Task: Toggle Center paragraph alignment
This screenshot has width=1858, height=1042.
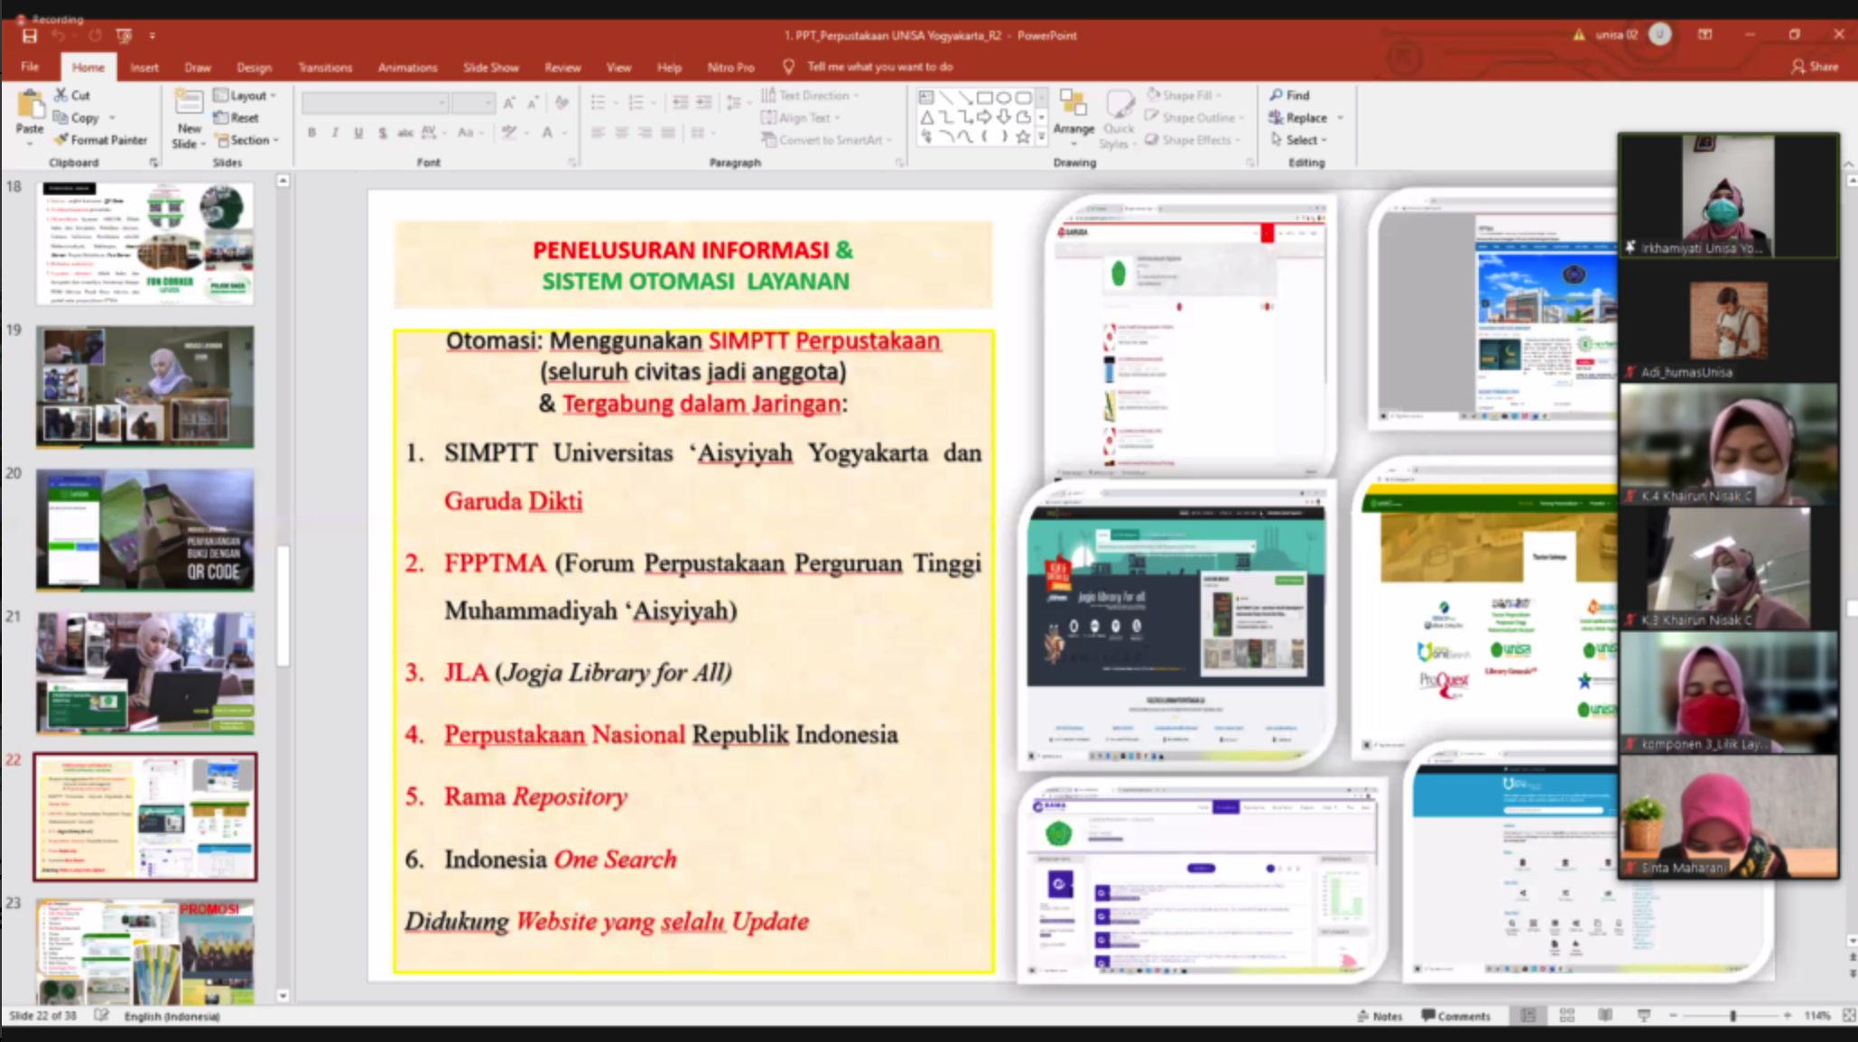Action: click(x=621, y=133)
